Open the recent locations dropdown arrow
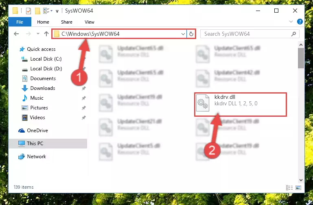This screenshot has width=313, height=205. 38,34
